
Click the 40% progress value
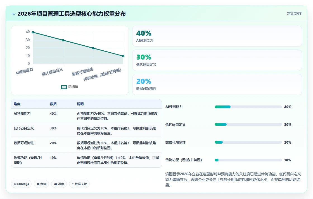click(x=288, y=107)
